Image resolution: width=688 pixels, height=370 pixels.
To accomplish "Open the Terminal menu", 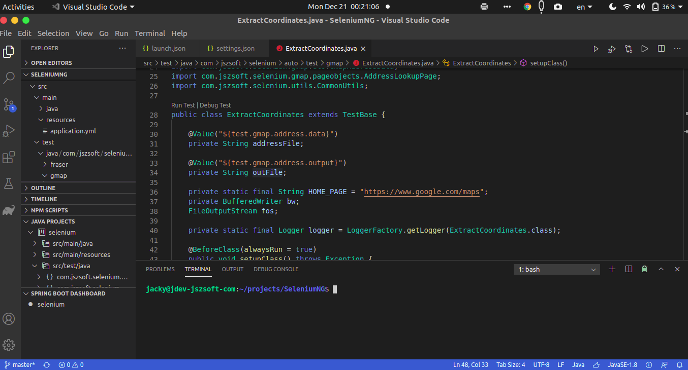I will 150,33.
